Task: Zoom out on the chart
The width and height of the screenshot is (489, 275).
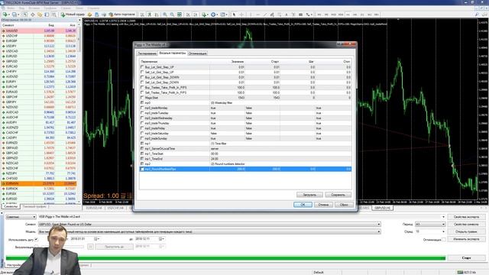Action: pyautogui.click(x=172, y=15)
